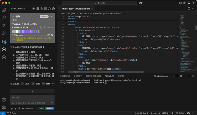The width and height of the screenshot is (197, 115).
Task: Open editor More Actions menu
Action: 193,9
